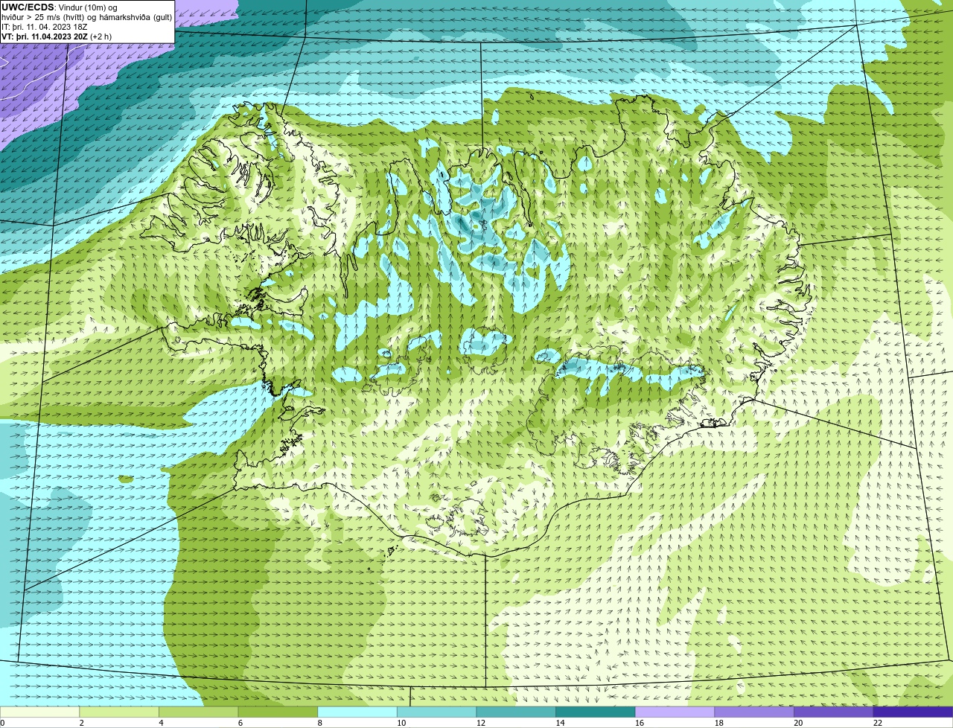Click the pale yellow 0–2 m/s legend swatch
This screenshot has height=728, width=953.
[39, 712]
